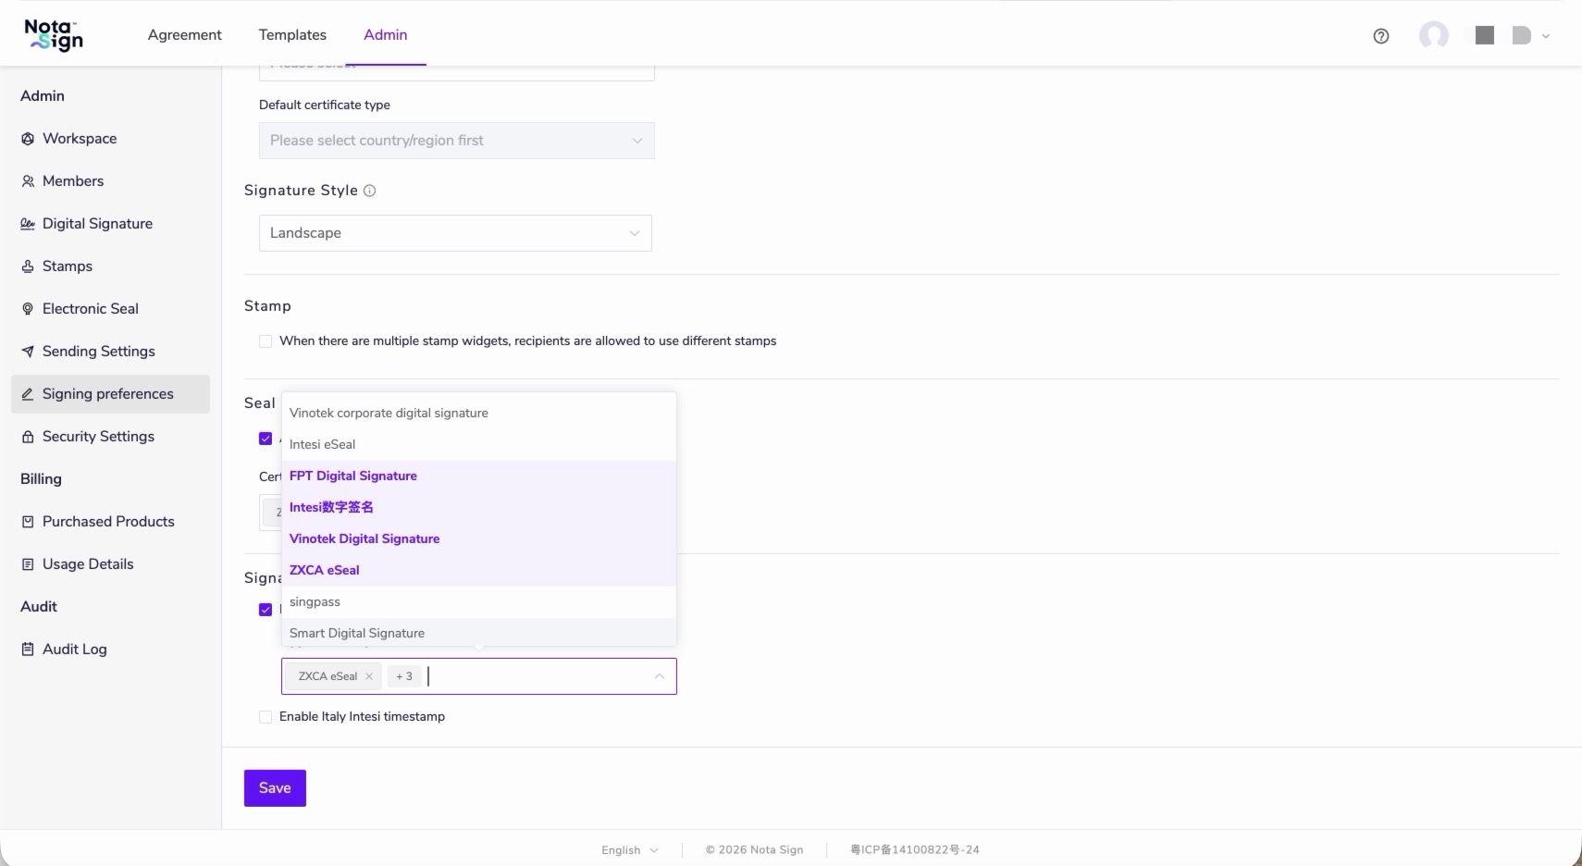Click the Signature Style info icon
1582x866 pixels.
point(370,191)
